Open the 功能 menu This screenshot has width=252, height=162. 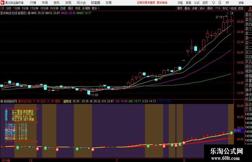point(180,3)
